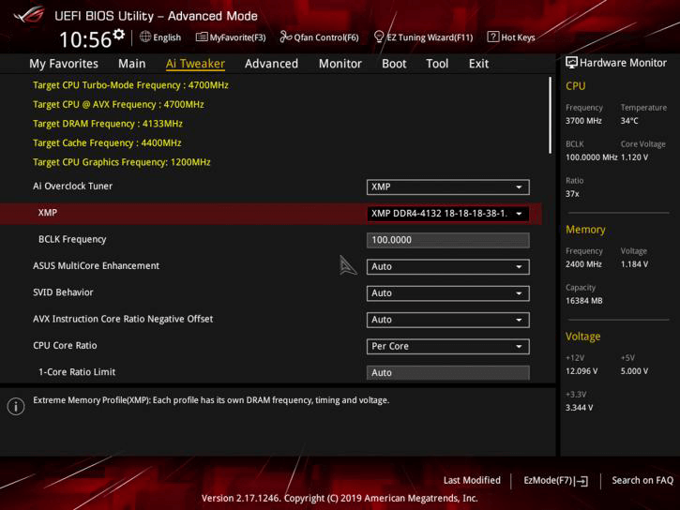Go to the Monitor tab
This screenshot has height=510, width=680.
pos(340,64)
